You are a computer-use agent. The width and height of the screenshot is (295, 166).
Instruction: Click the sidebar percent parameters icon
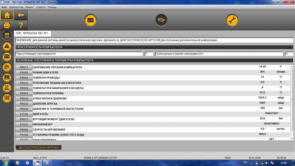(x=7, y=56)
